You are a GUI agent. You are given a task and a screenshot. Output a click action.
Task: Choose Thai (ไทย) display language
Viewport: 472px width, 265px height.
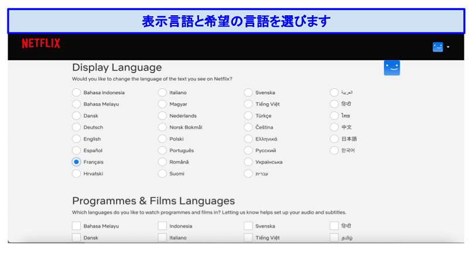click(x=334, y=115)
